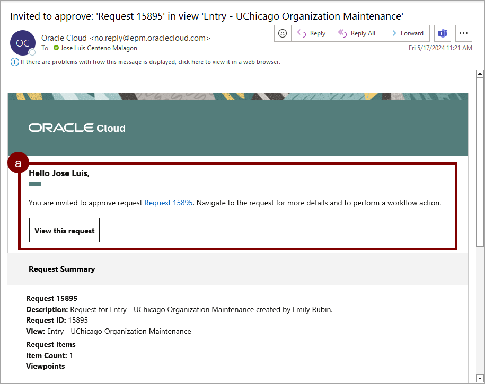
Task: Click the Reply All button
Action: pos(357,33)
